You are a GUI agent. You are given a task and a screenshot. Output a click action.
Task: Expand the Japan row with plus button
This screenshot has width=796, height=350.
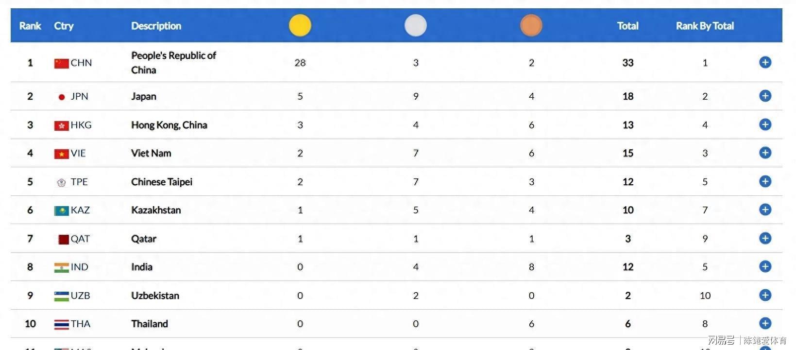[765, 96]
